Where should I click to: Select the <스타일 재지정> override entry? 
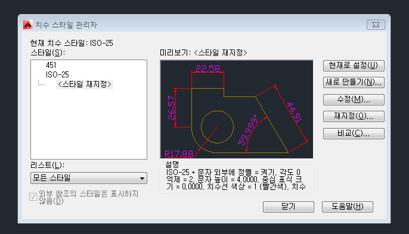point(85,85)
